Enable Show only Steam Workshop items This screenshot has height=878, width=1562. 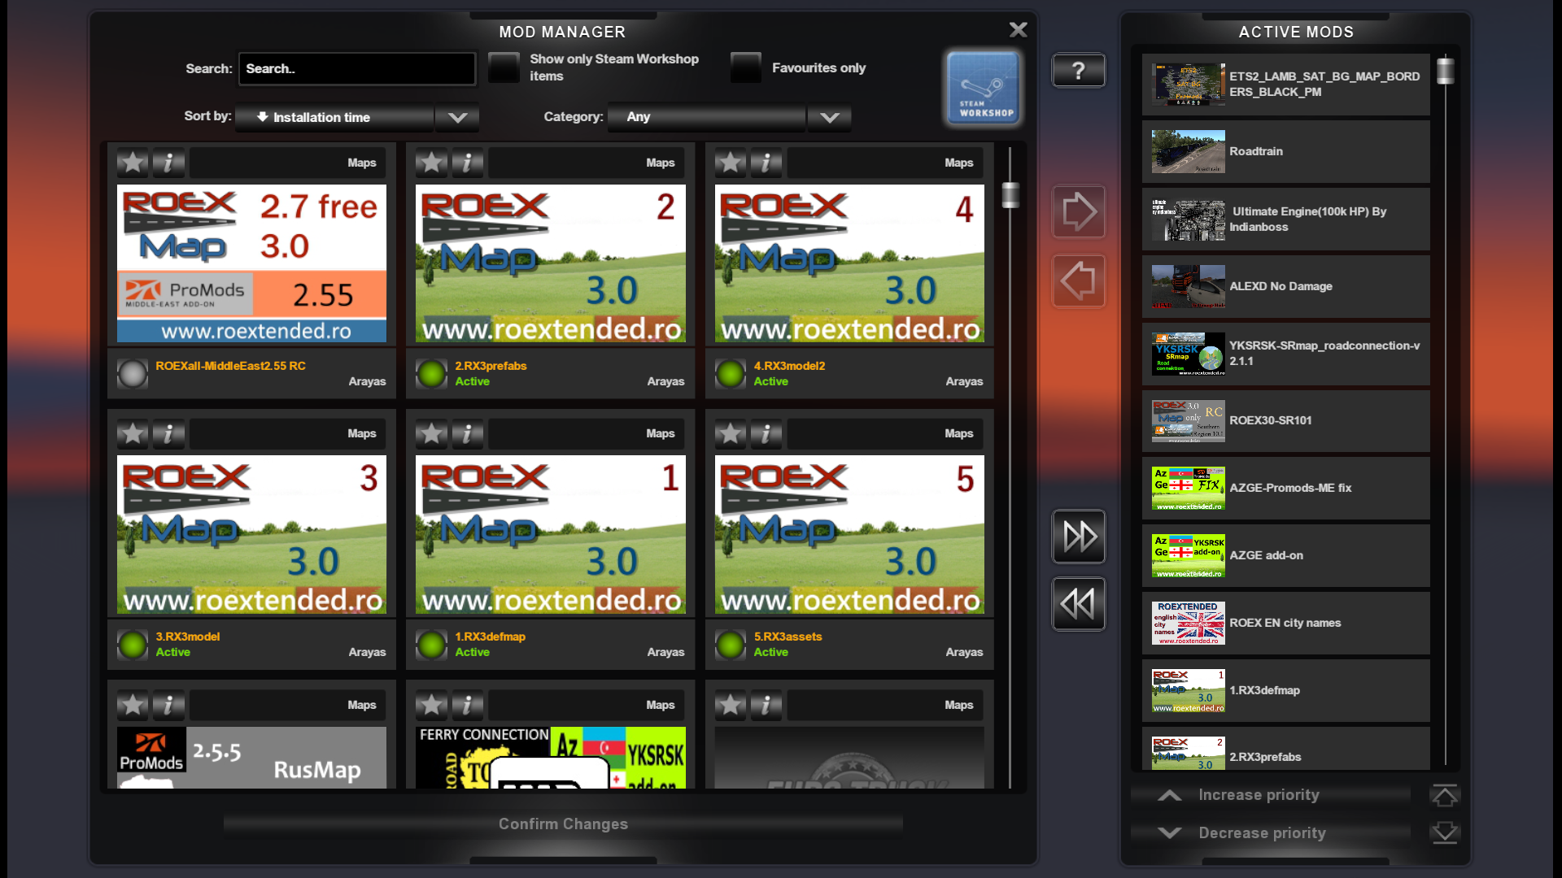pyautogui.click(x=504, y=67)
